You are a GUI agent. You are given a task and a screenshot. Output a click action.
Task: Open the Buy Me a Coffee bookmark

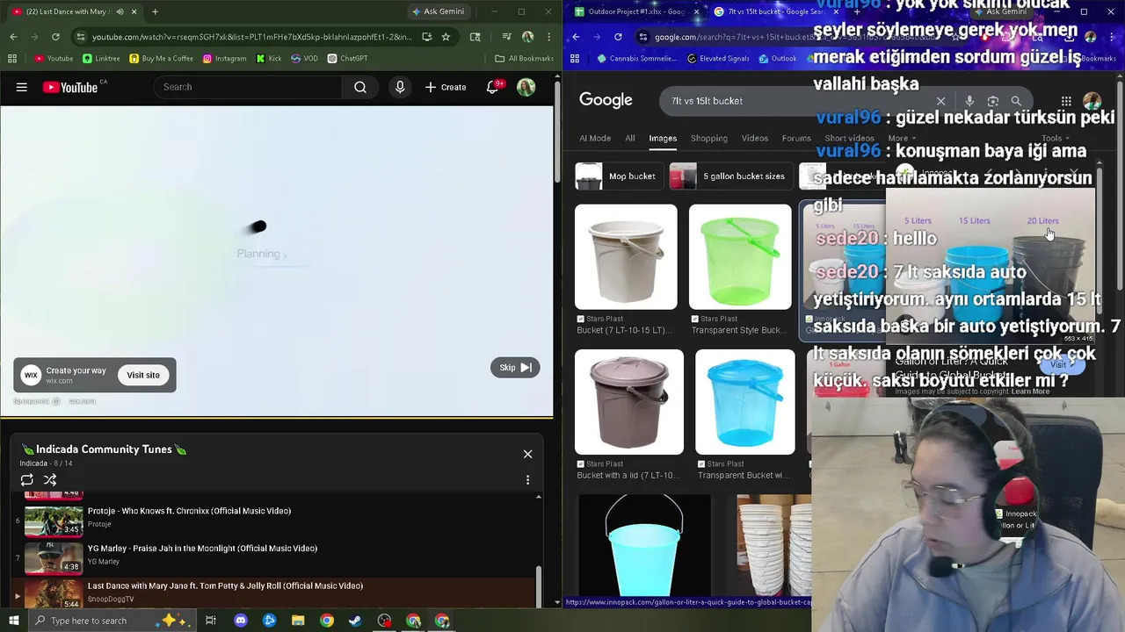pyautogui.click(x=161, y=59)
